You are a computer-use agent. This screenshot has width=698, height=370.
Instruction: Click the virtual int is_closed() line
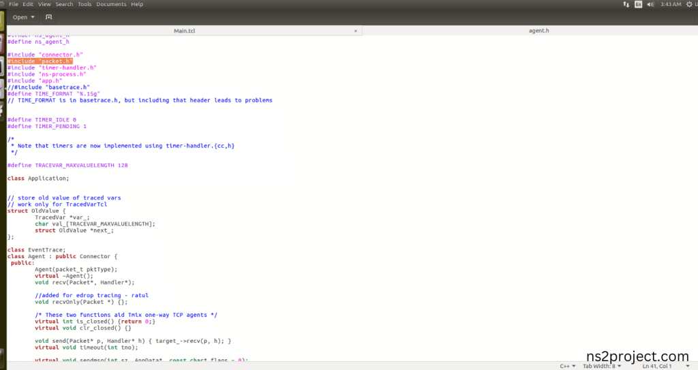point(95,322)
